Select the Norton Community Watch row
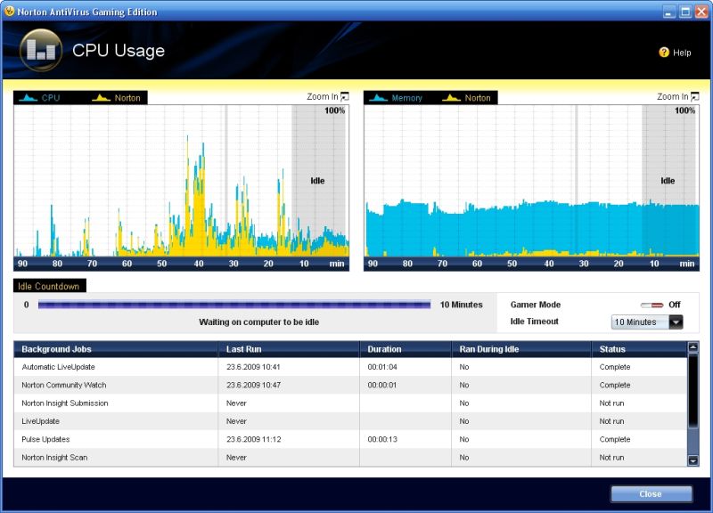 point(350,385)
